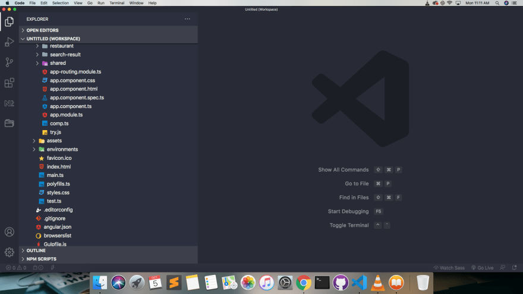The width and height of the screenshot is (523, 294).
Task: Open the Apple menu
Action: pyautogui.click(x=7, y=3)
